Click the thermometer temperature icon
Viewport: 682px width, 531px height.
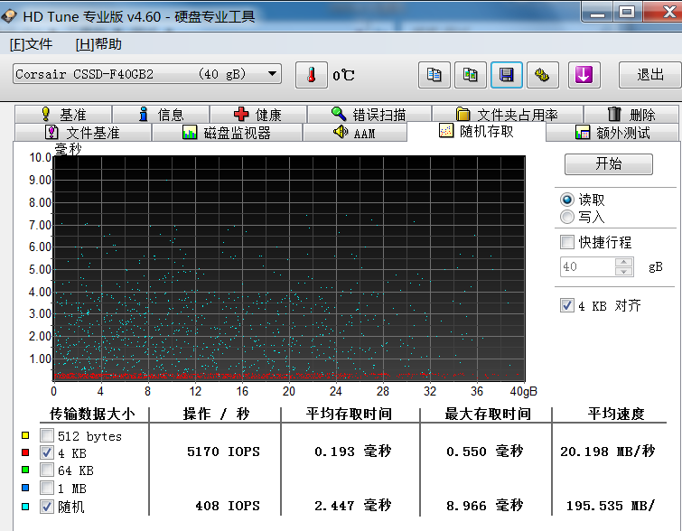[311, 75]
